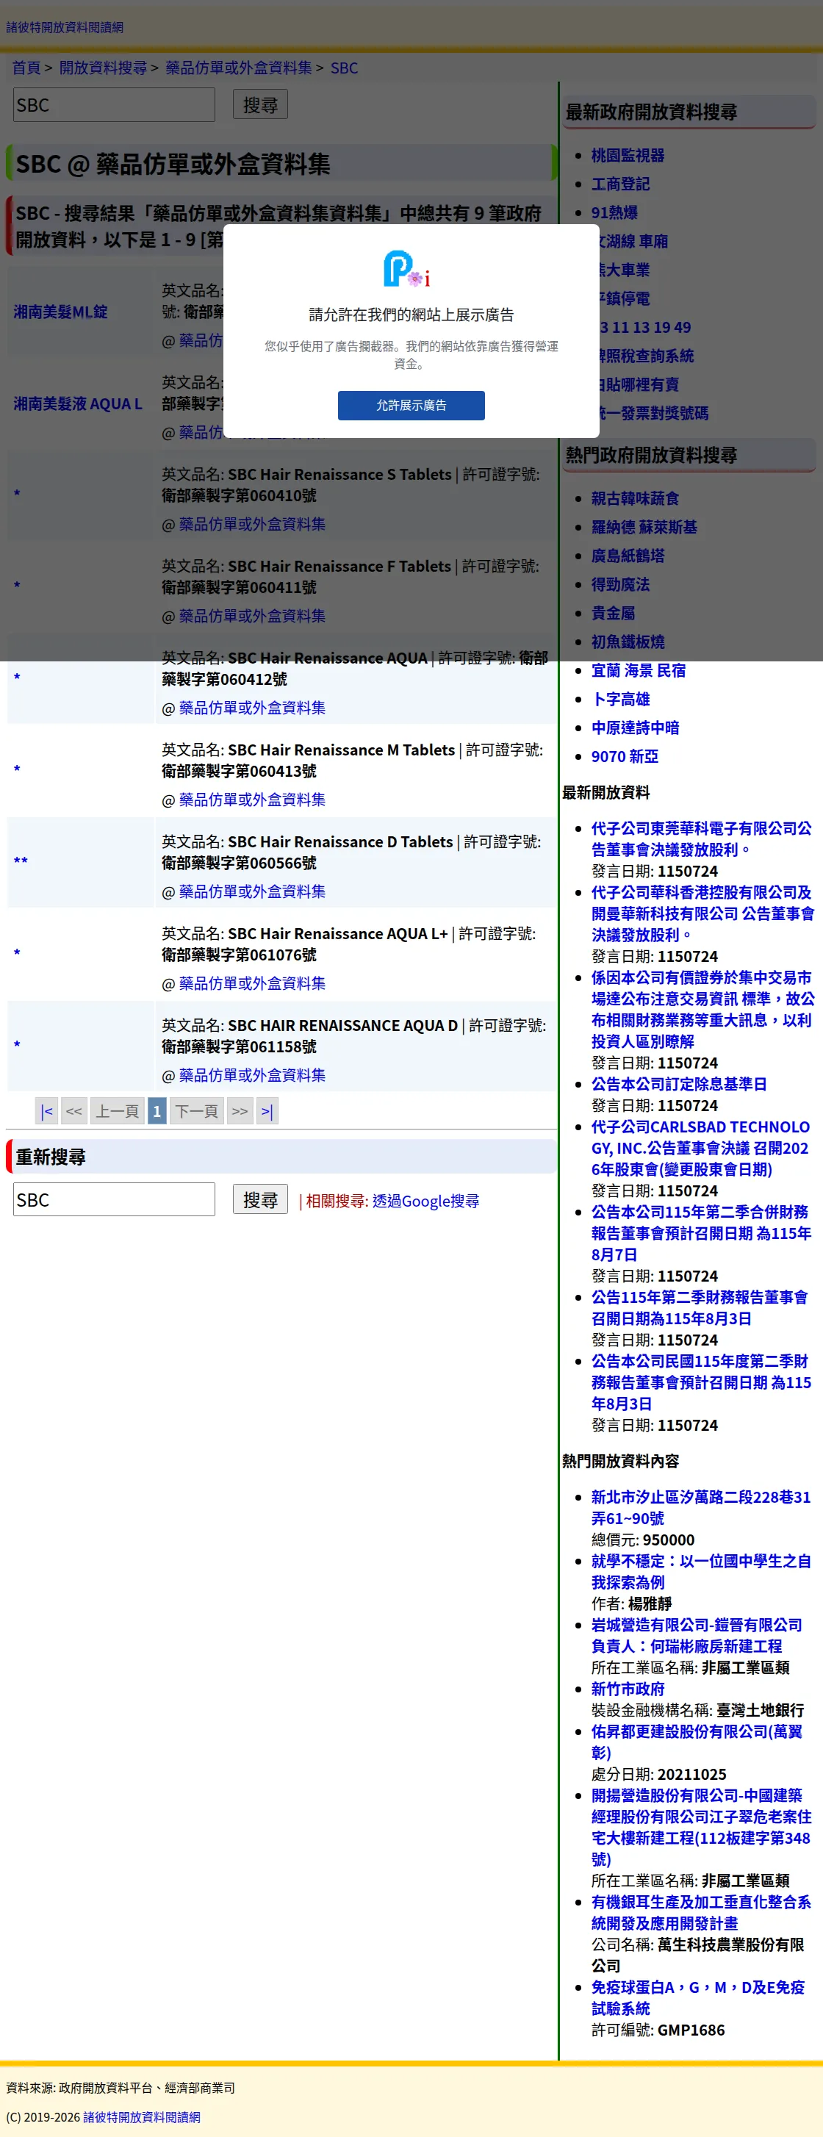Screen dimensions: 823x2137
Task: Open the asterisk link for SBC Hair Renaissance AQUA
Action: point(17,678)
